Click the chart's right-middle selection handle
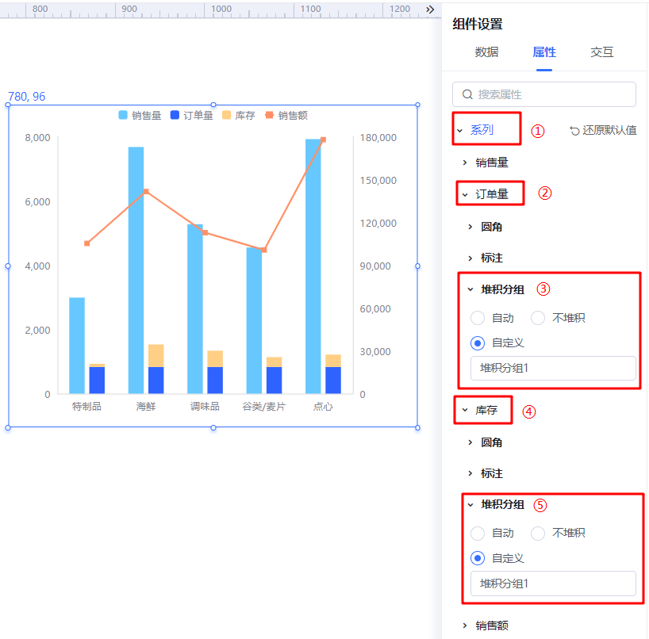This screenshot has width=649, height=639. tap(417, 266)
